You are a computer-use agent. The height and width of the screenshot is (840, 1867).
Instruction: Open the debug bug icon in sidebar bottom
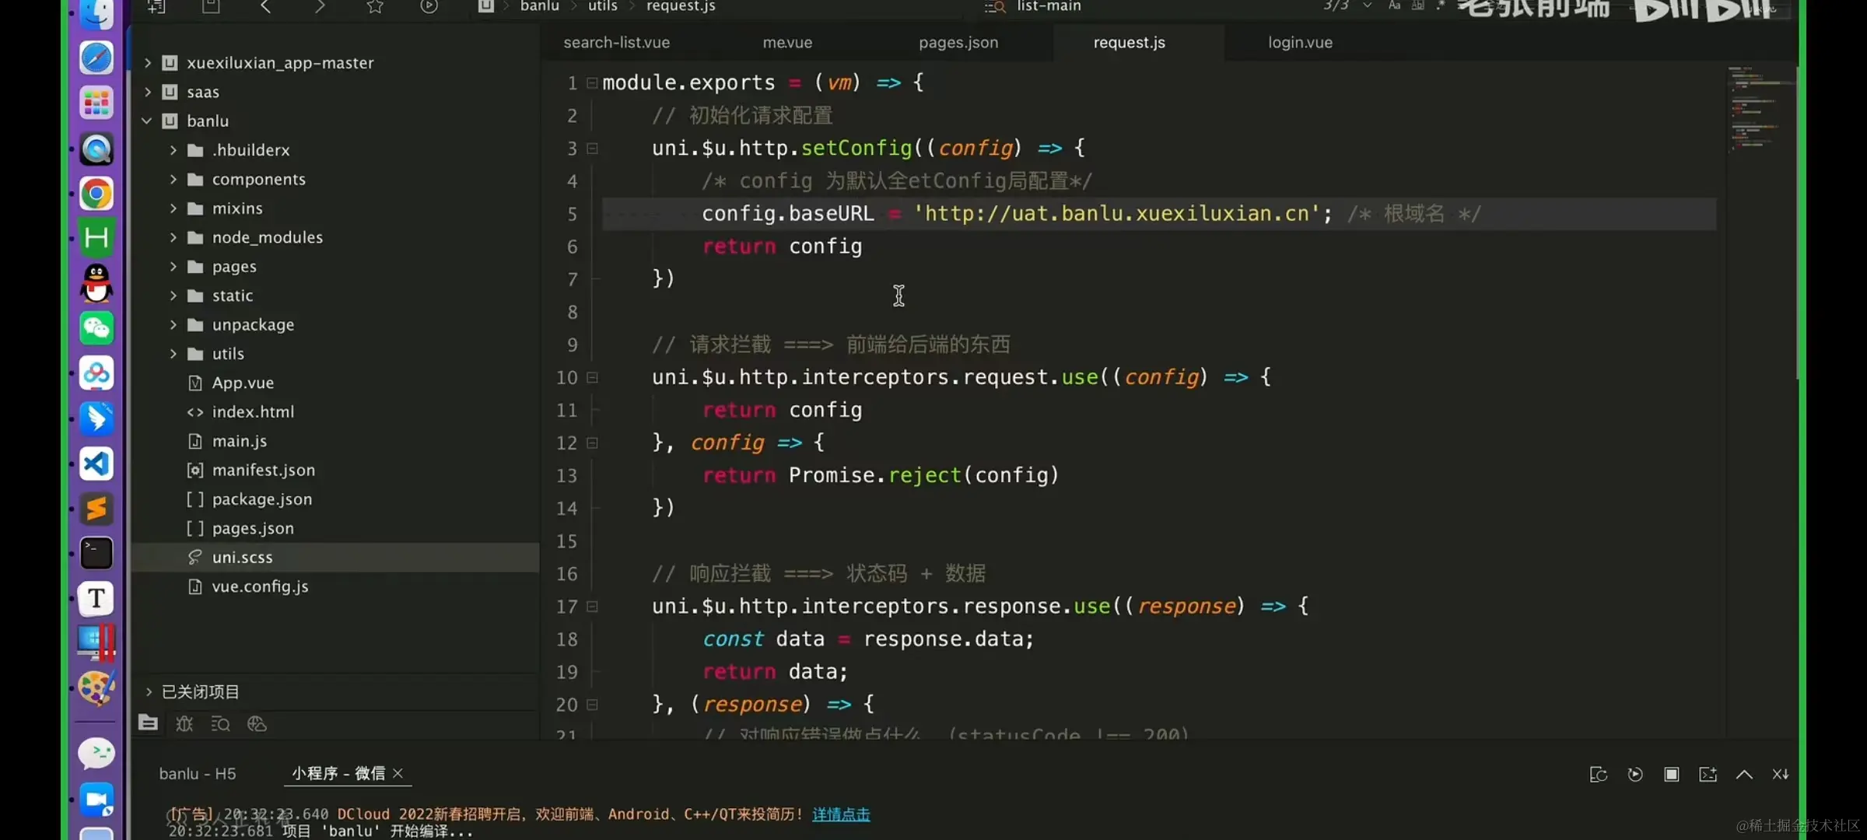tap(184, 724)
